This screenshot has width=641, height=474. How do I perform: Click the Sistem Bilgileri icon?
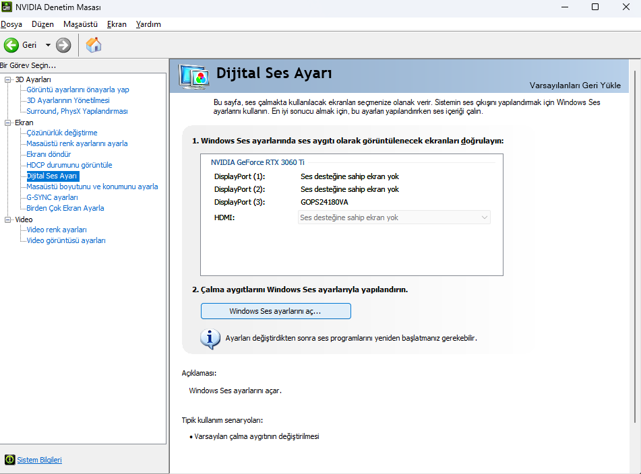coord(10,460)
